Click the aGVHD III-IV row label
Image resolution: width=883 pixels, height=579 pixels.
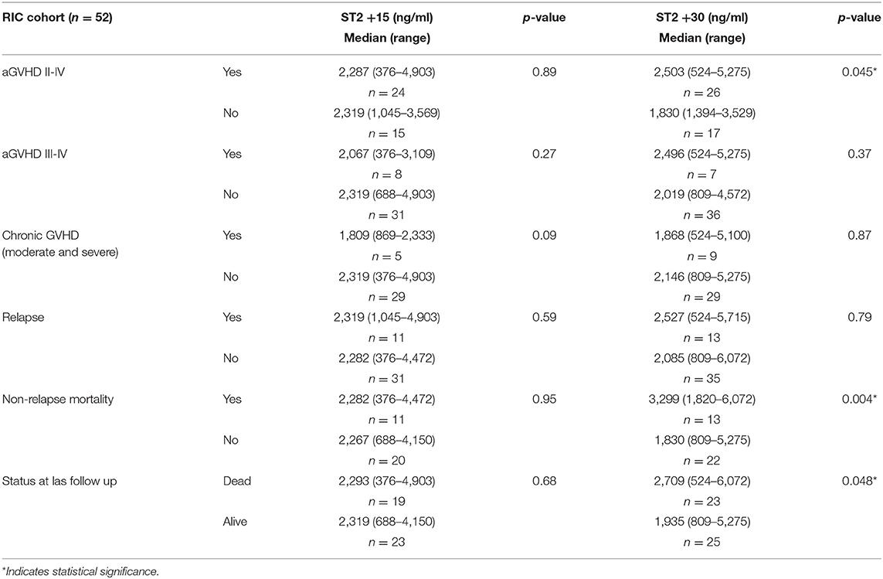34,154
